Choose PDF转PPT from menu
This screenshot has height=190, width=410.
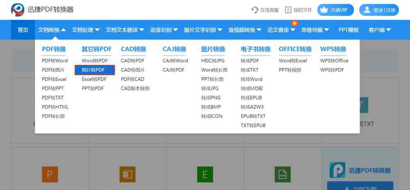pos(52,88)
